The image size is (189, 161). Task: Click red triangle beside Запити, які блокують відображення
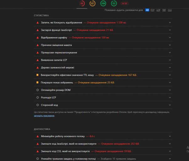pyautogui.click(x=38, y=23)
